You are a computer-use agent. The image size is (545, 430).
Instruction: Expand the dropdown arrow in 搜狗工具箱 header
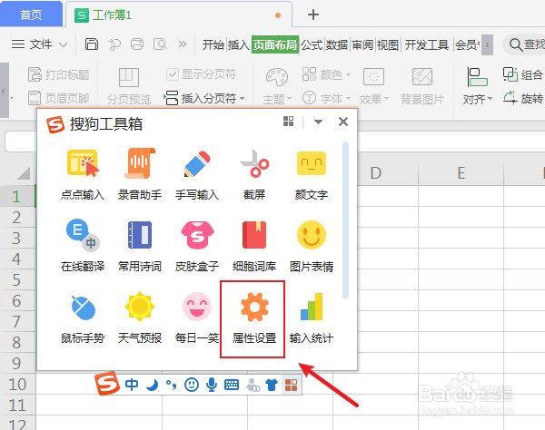click(x=318, y=122)
